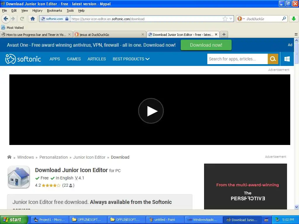Open the Junior Icon Editor breadcrumb link

[89, 157]
